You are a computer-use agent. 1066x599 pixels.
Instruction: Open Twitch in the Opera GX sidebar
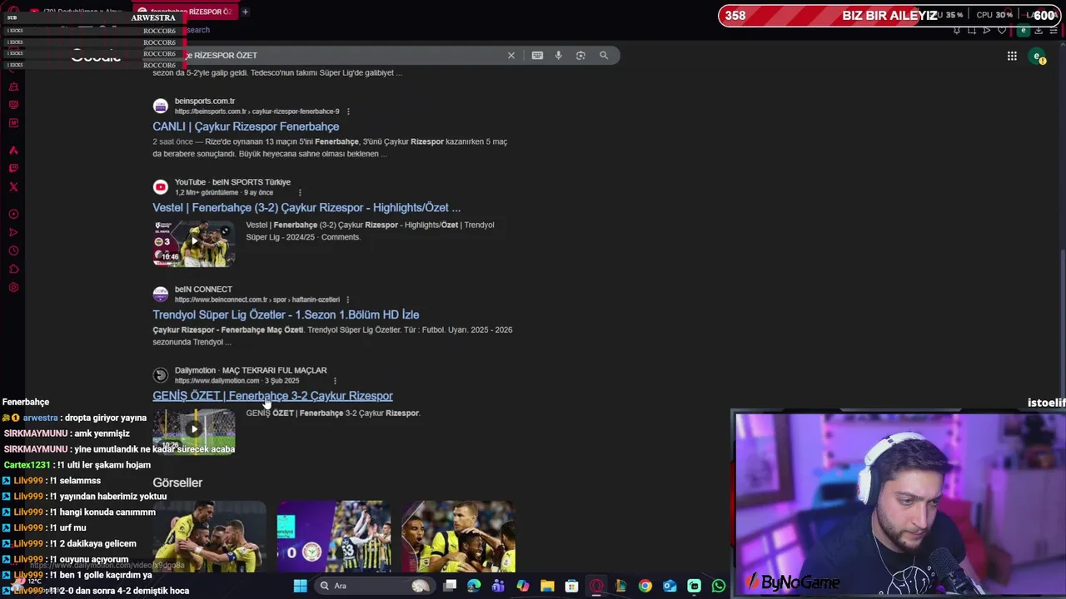13,168
